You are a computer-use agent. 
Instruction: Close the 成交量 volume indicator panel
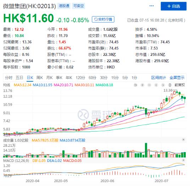pos(183,140)
